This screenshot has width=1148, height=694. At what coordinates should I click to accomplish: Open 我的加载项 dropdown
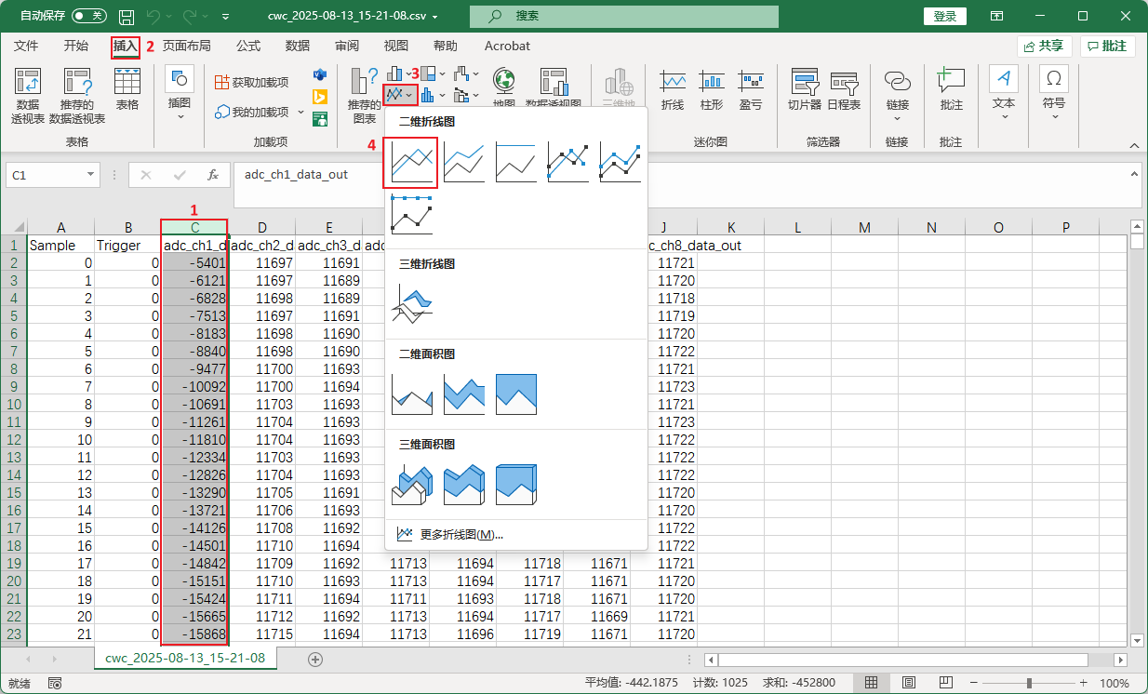coord(260,112)
